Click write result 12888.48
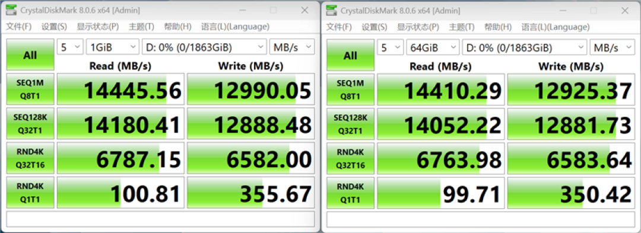The image size is (641, 233). coord(251,124)
